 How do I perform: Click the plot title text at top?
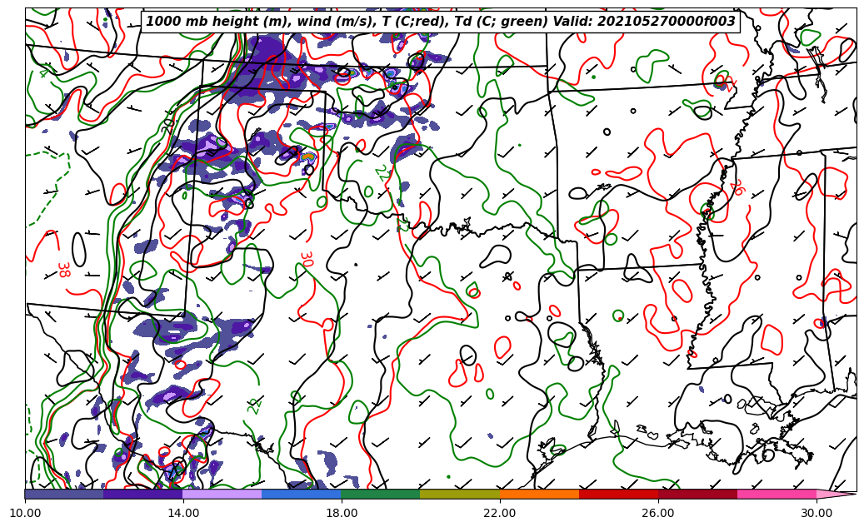tap(441, 22)
